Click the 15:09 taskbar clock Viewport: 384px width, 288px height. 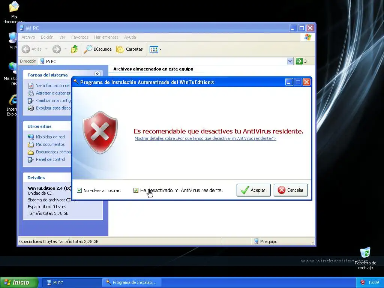tap(374, 283)
